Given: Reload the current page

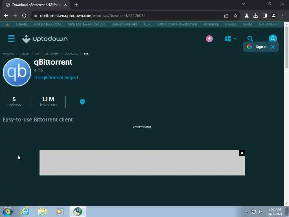Looking at the screenshot, I should 24,16.
